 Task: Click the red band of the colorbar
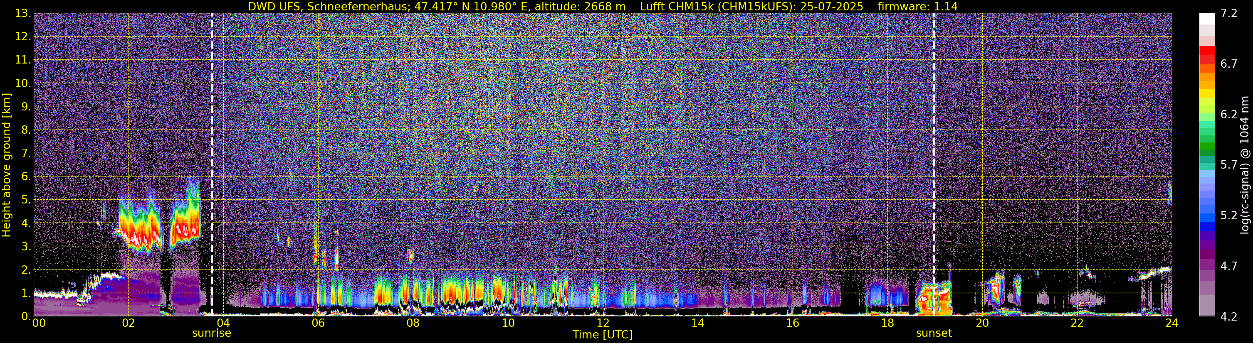coord(1207,51)
